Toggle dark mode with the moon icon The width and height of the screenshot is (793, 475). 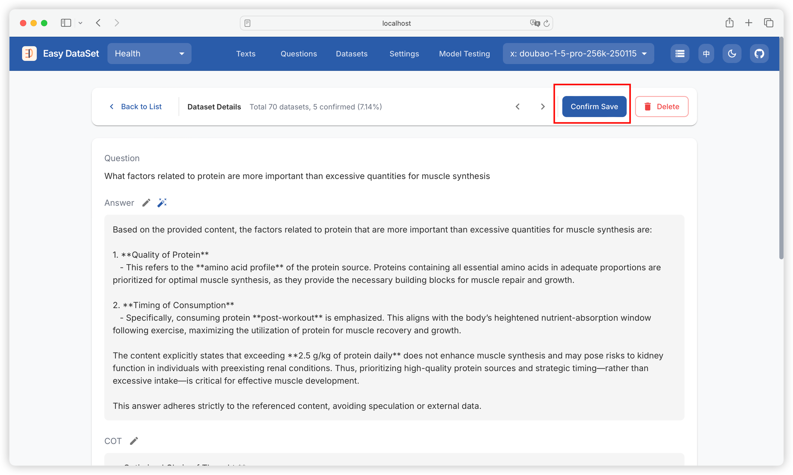pos(732,54)
